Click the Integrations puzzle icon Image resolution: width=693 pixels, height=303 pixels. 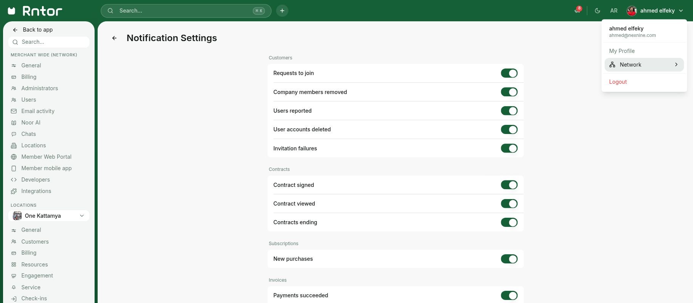click(14, 191)
